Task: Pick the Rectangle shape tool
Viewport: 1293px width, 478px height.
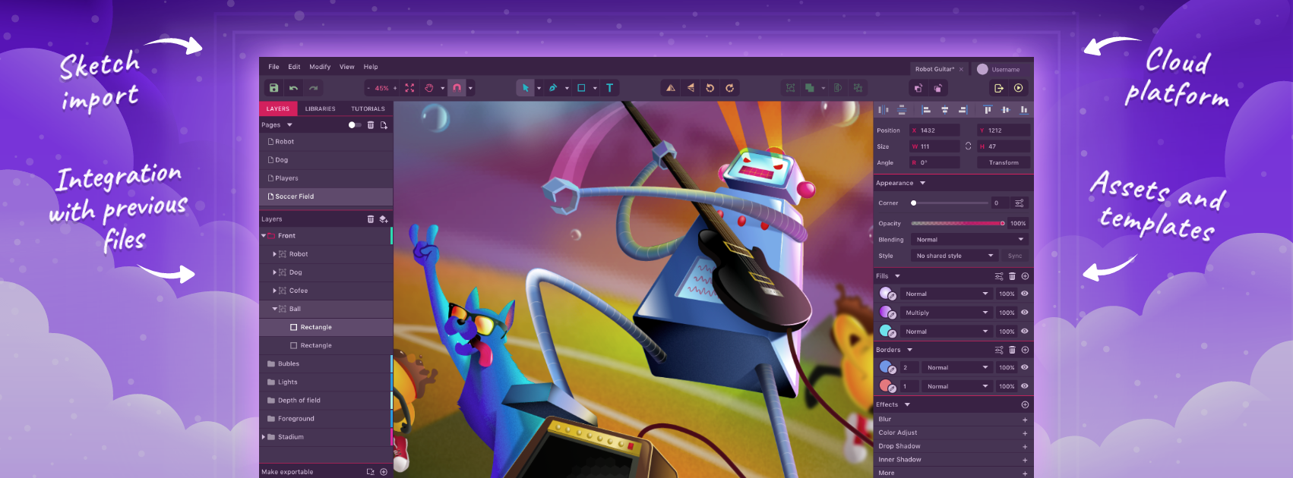Action: pos(581,88)
